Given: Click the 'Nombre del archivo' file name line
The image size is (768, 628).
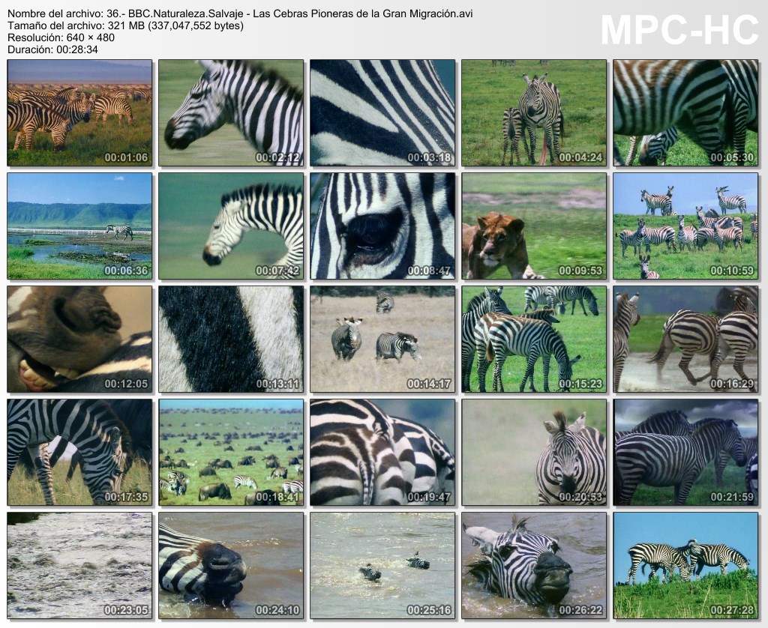Looking at the screenshot, I should tap(240, 13).
